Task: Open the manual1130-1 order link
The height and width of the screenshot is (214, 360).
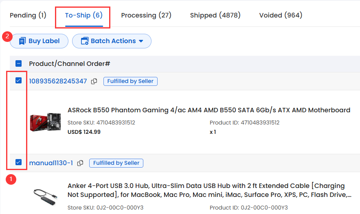Action: click(x=51, y=163)
